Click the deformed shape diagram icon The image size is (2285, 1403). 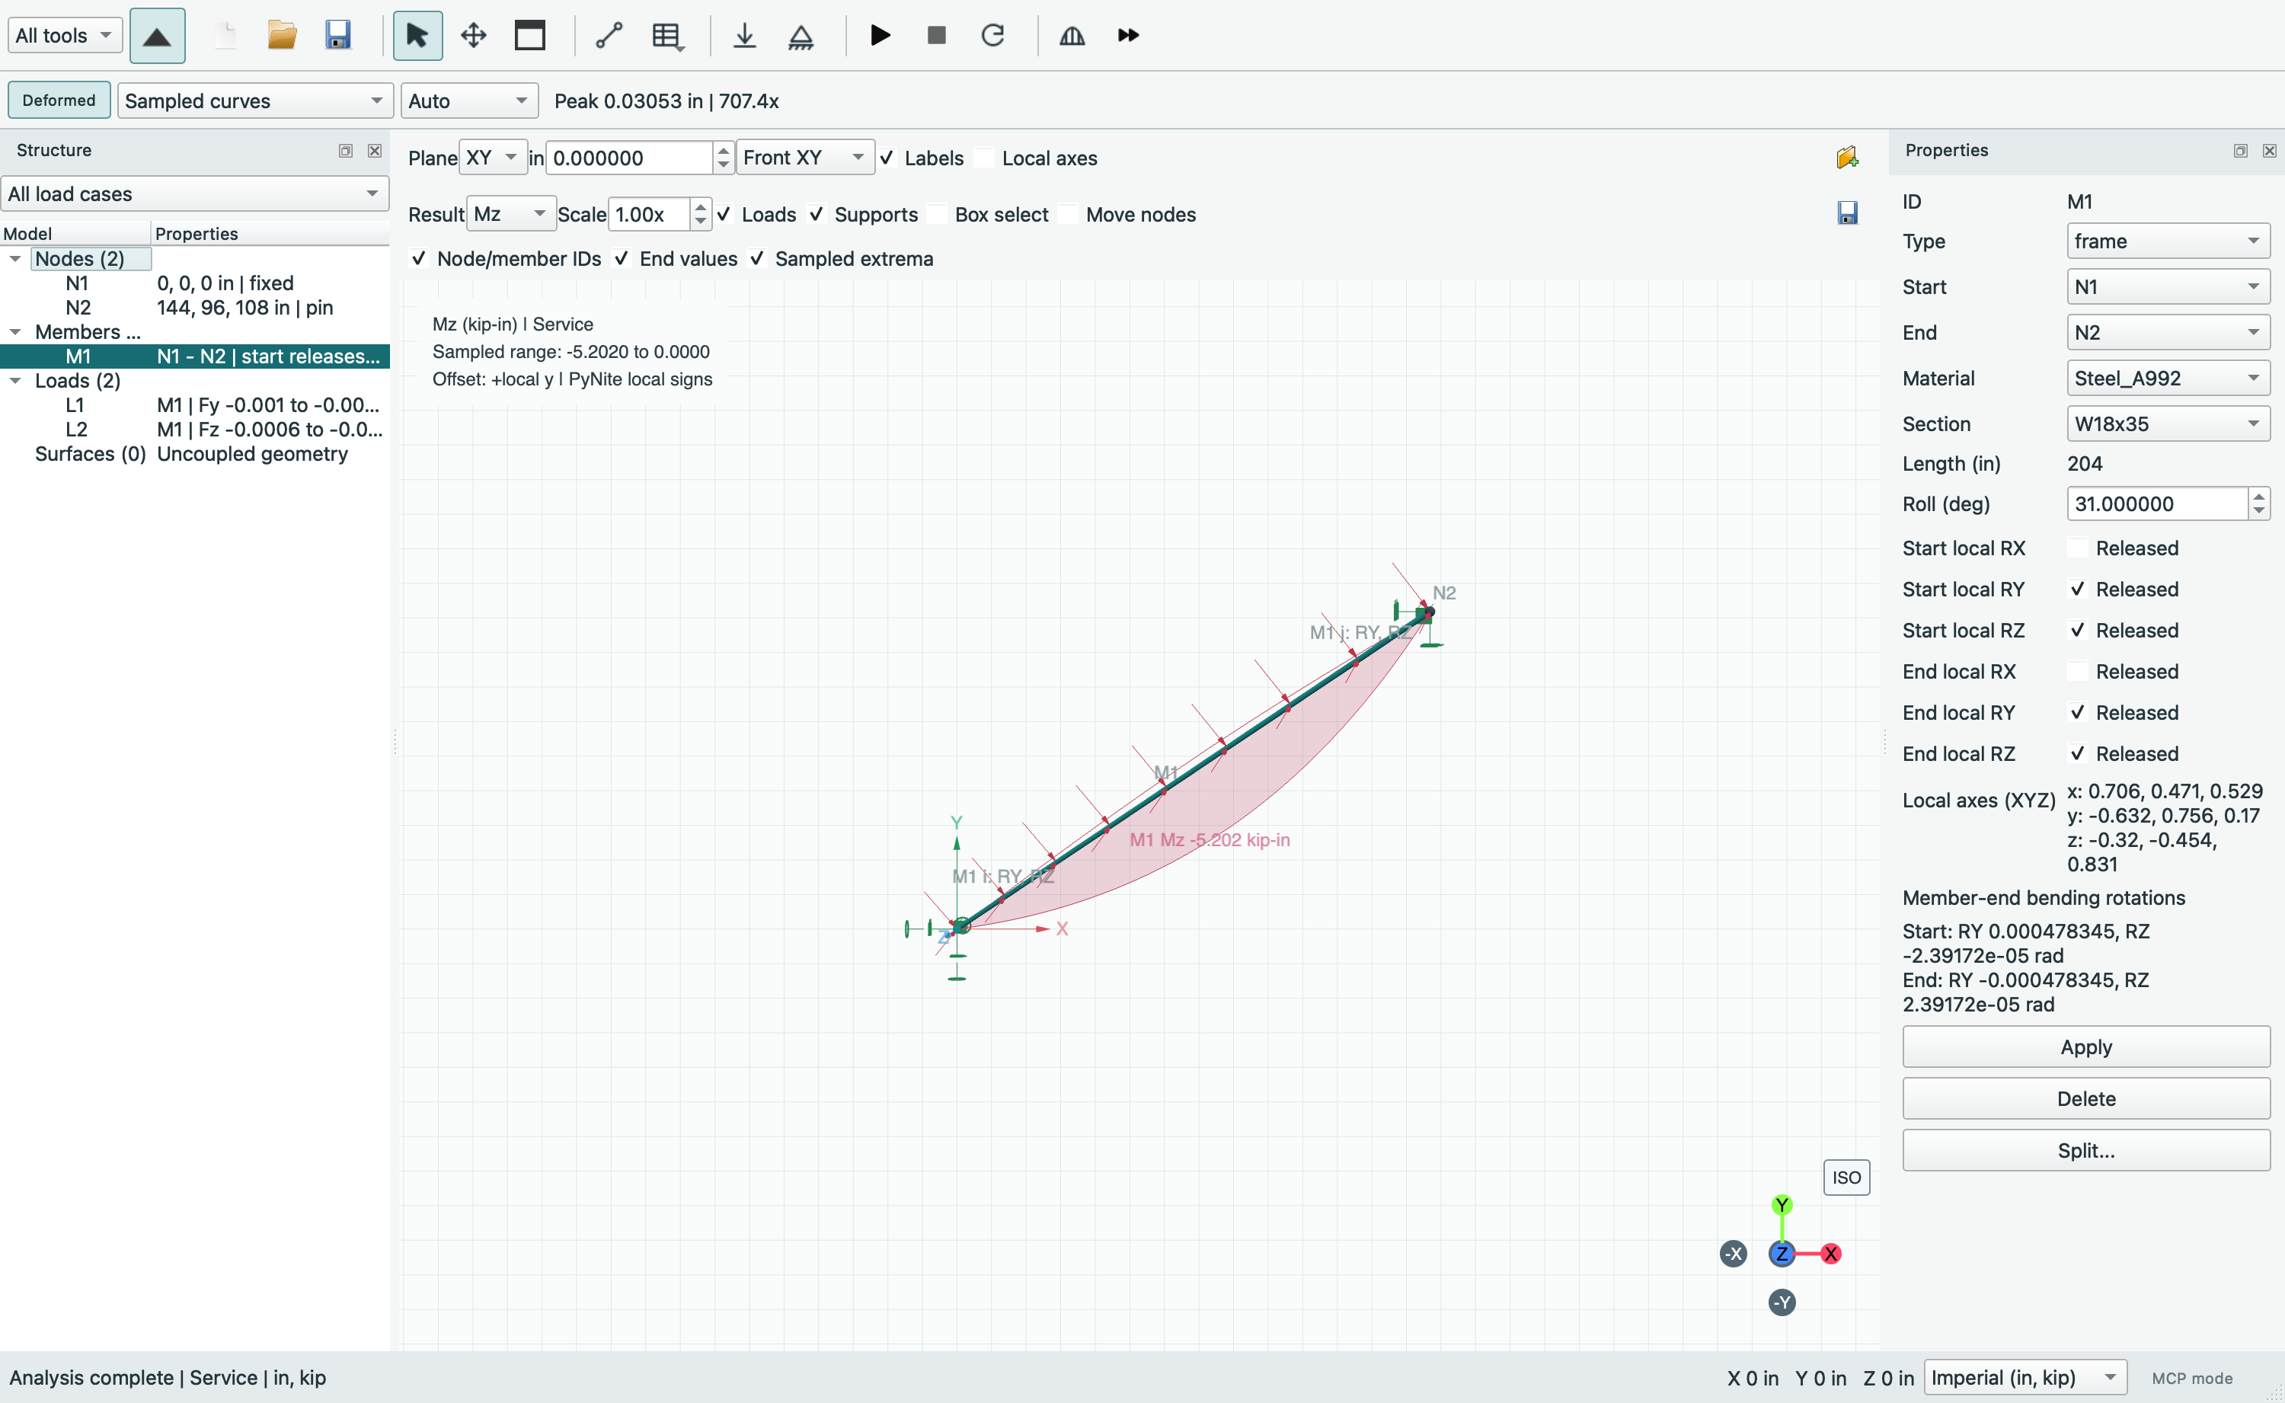1072,37
